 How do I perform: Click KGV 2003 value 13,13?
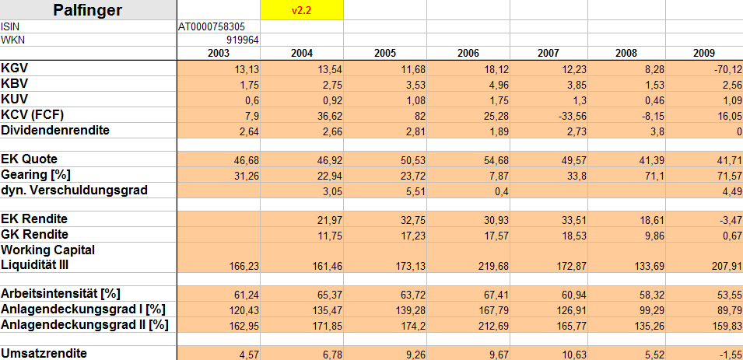click(x=219, y=68)
